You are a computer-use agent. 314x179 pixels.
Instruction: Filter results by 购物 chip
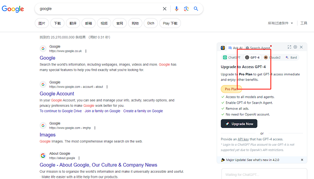(x=135, y=24)
